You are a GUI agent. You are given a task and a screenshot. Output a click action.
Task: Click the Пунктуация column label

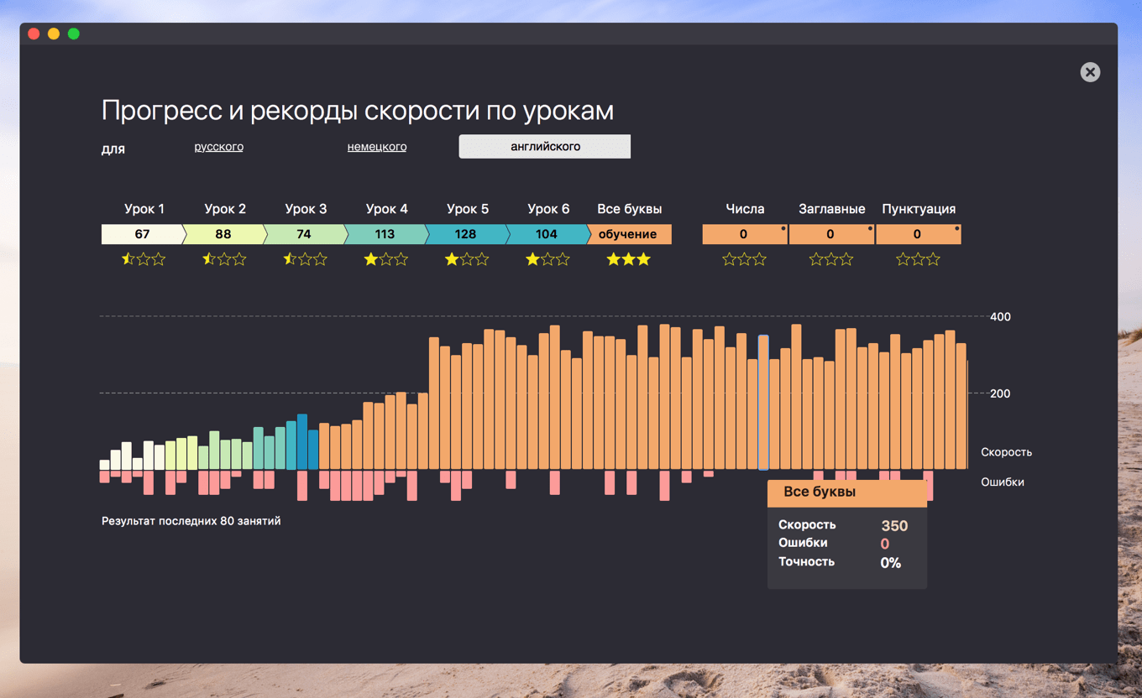click(x=919, y=209)
